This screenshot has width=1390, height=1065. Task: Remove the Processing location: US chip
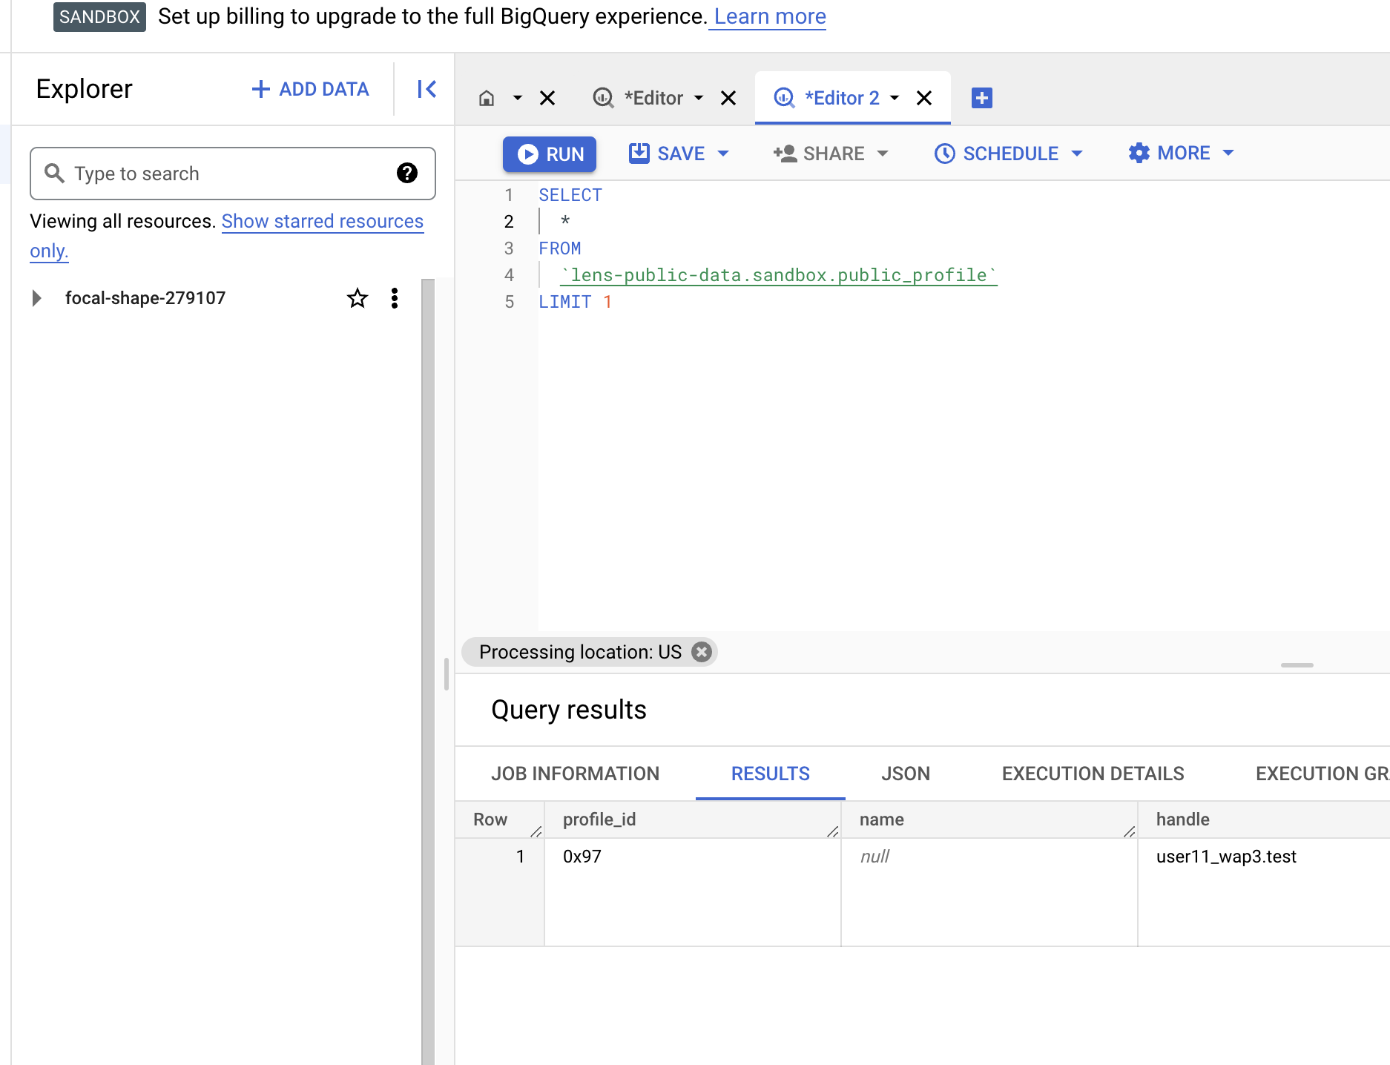pos(702,652)
